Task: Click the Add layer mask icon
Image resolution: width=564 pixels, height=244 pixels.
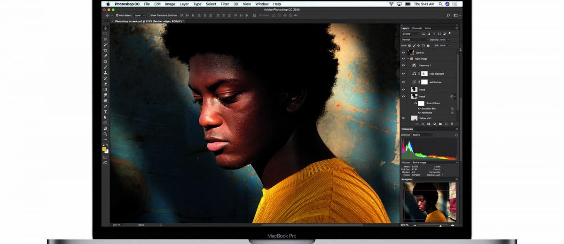Action: [429, 124]
